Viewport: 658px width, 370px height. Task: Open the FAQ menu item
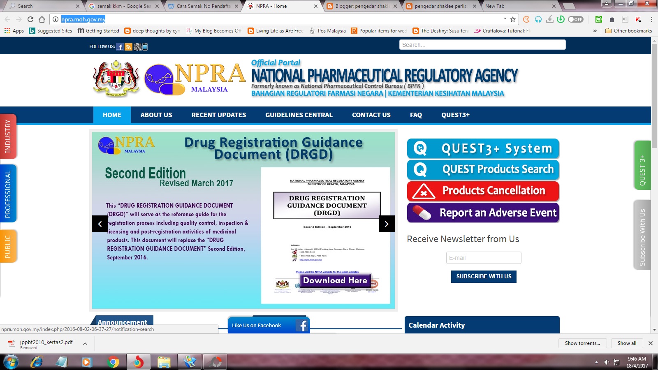[416, 115]
